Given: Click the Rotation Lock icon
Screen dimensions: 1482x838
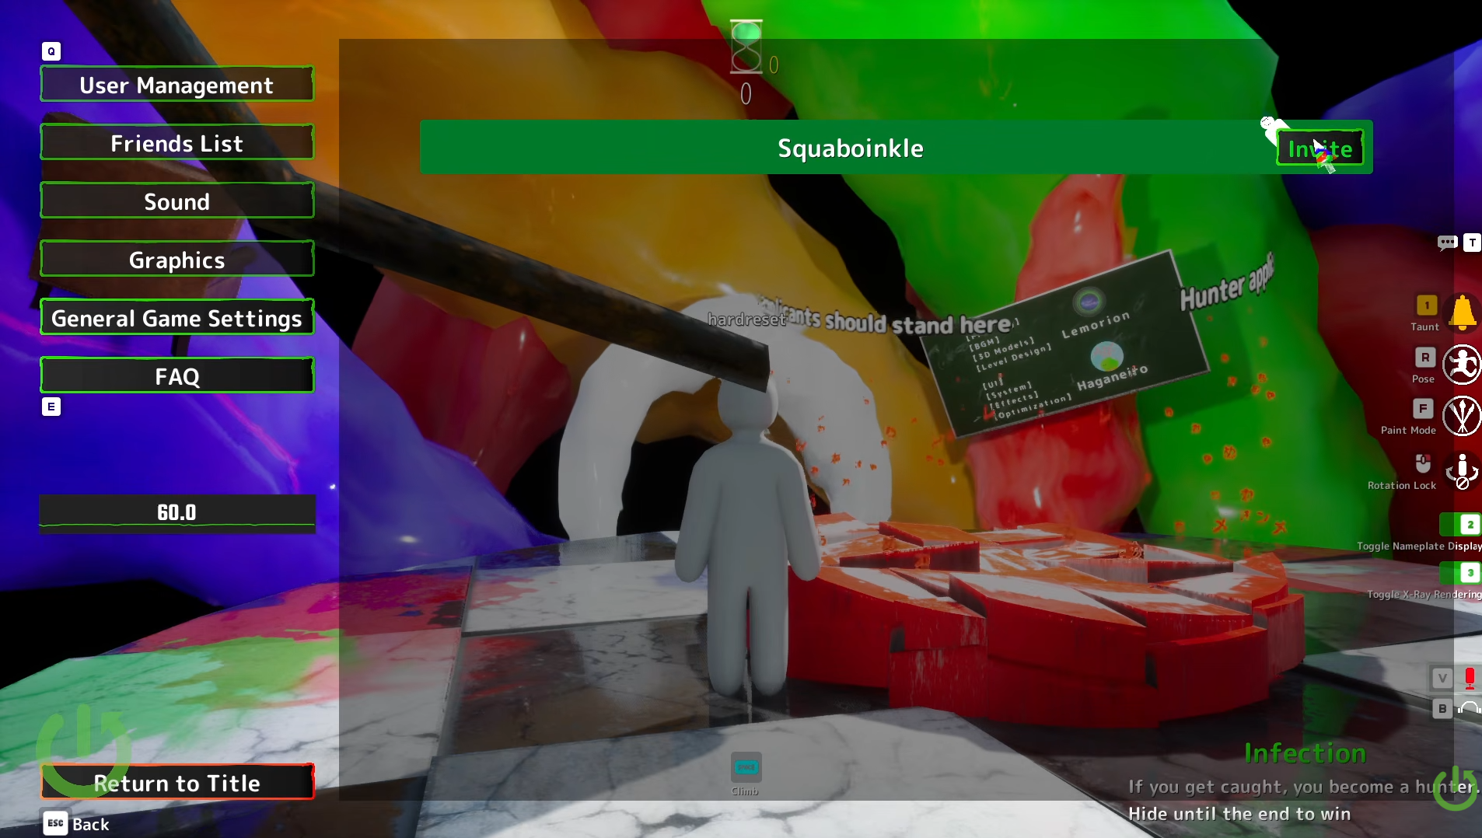Looking at the screenshot, I should click(x=1463, y=471).
